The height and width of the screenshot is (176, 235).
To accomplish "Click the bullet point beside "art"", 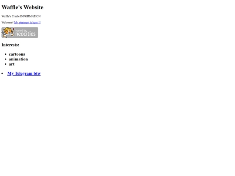I will (6, 64).
